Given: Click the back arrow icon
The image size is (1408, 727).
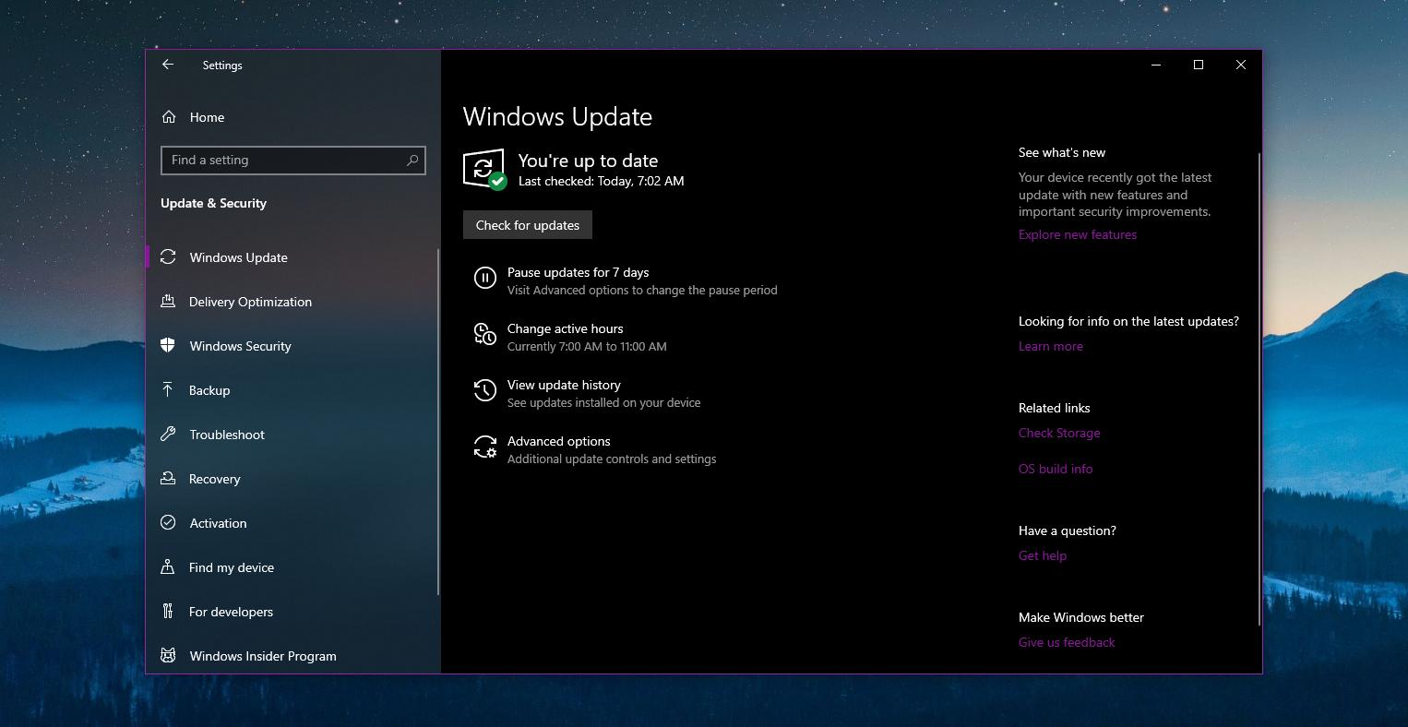Looking at the screenshot, I should coord(167,65).
